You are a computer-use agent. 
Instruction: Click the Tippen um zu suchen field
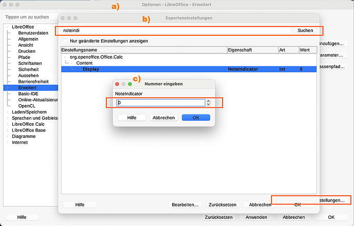point(30,17)
